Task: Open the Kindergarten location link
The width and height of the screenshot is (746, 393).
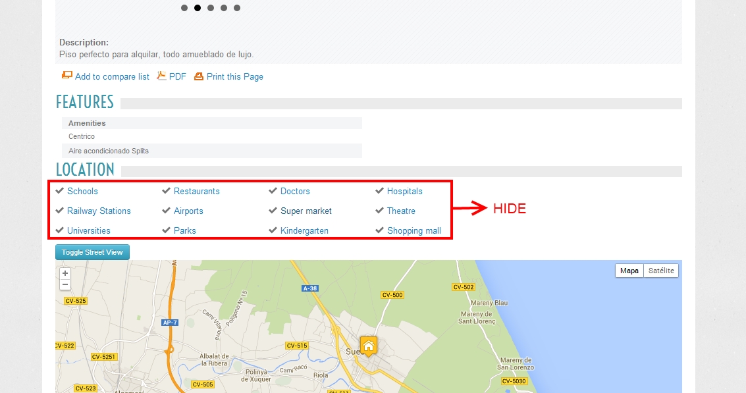Action: coord(304,231)
